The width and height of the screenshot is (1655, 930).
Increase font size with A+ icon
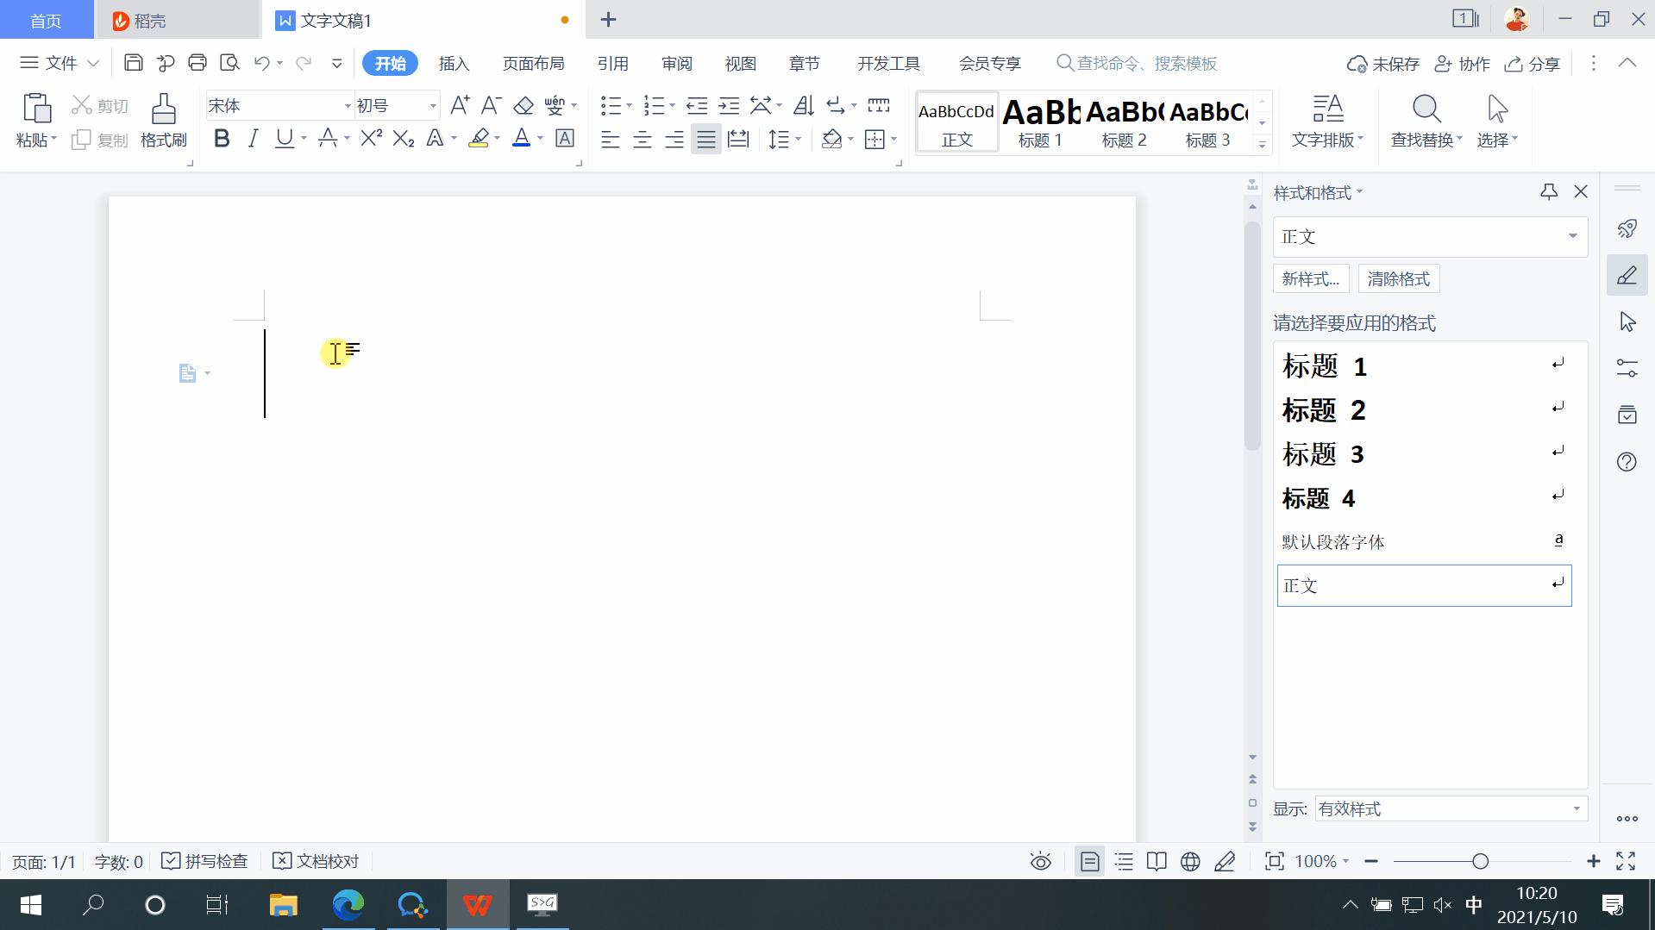click(x=460, y=106)
